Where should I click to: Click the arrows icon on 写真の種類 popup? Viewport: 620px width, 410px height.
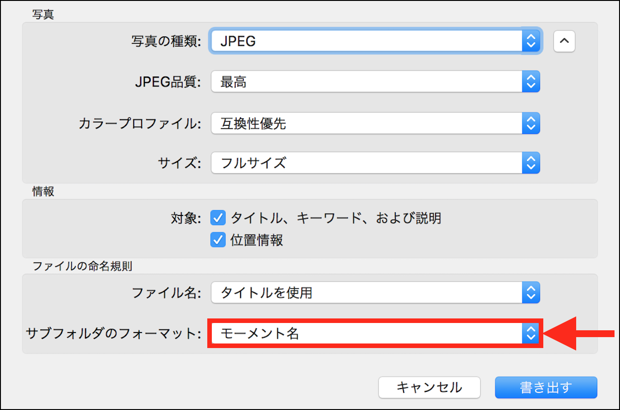(531, 41)
